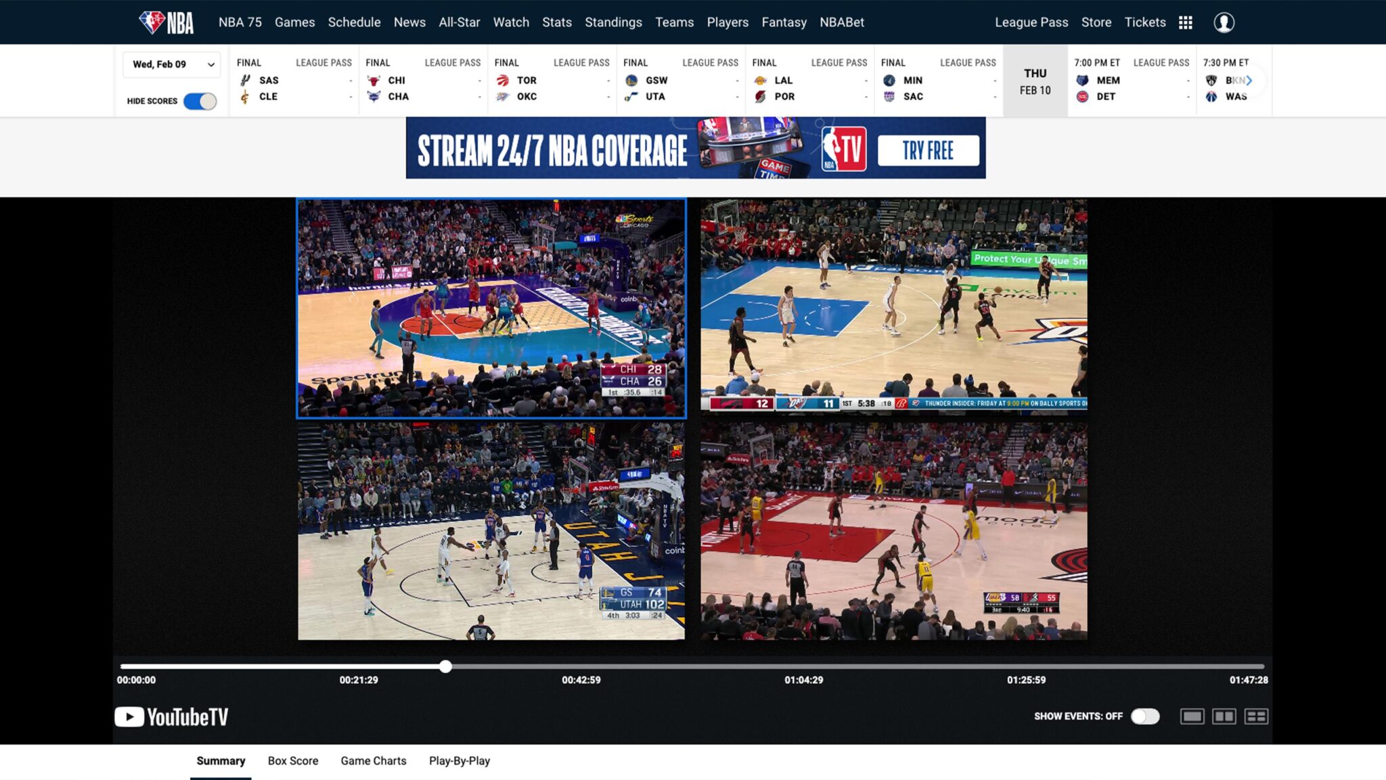Image resolution: width=1386 pixels, height=780 pixels.
Task: Open the League Pass link
Action: 1031,22
